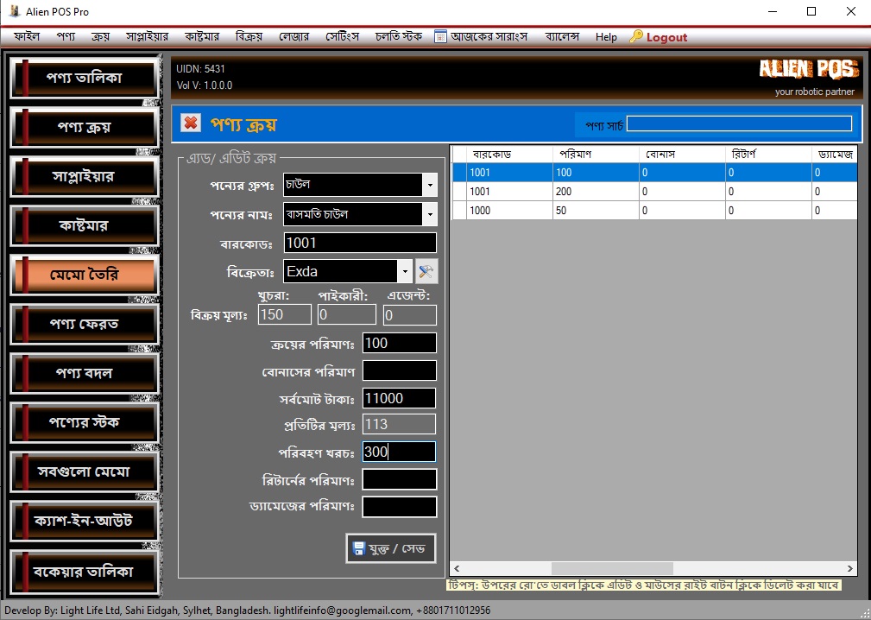
Task: Expand the পন্যের গ্রুপ dropdown
Action: 429,185
